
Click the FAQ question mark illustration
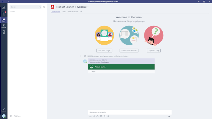point(154,35)
